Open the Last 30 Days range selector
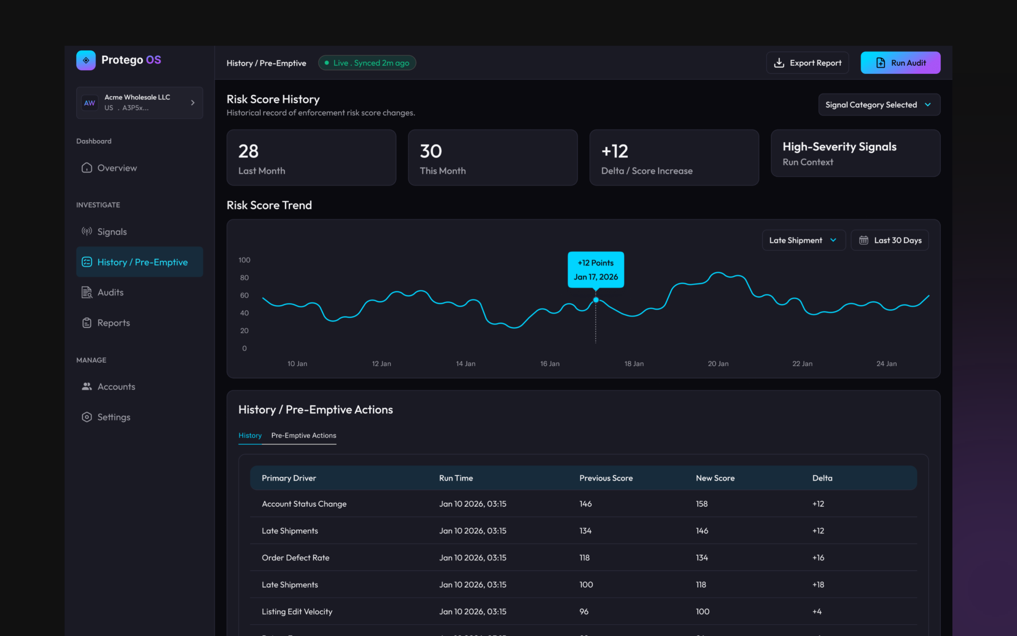 (x=890, y=240)
